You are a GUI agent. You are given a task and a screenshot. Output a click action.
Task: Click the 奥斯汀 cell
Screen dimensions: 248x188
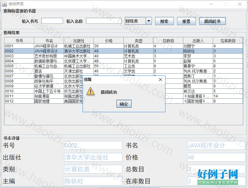198,76
